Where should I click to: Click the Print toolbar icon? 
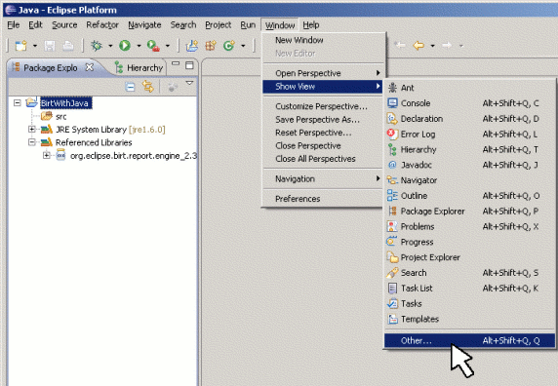coord(68,46)
